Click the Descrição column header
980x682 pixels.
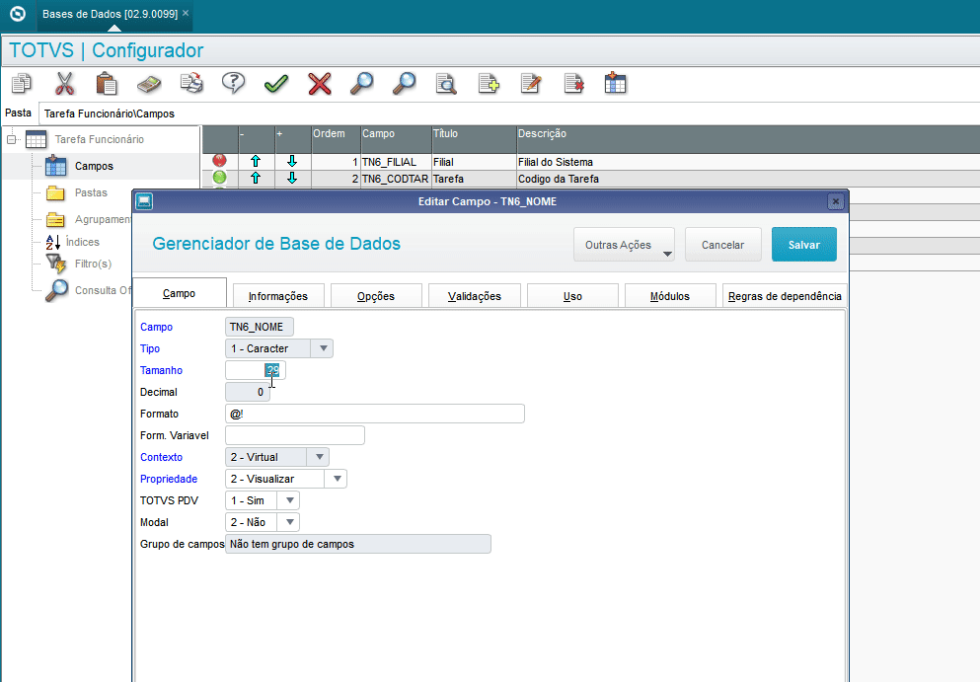pos(748,139)
